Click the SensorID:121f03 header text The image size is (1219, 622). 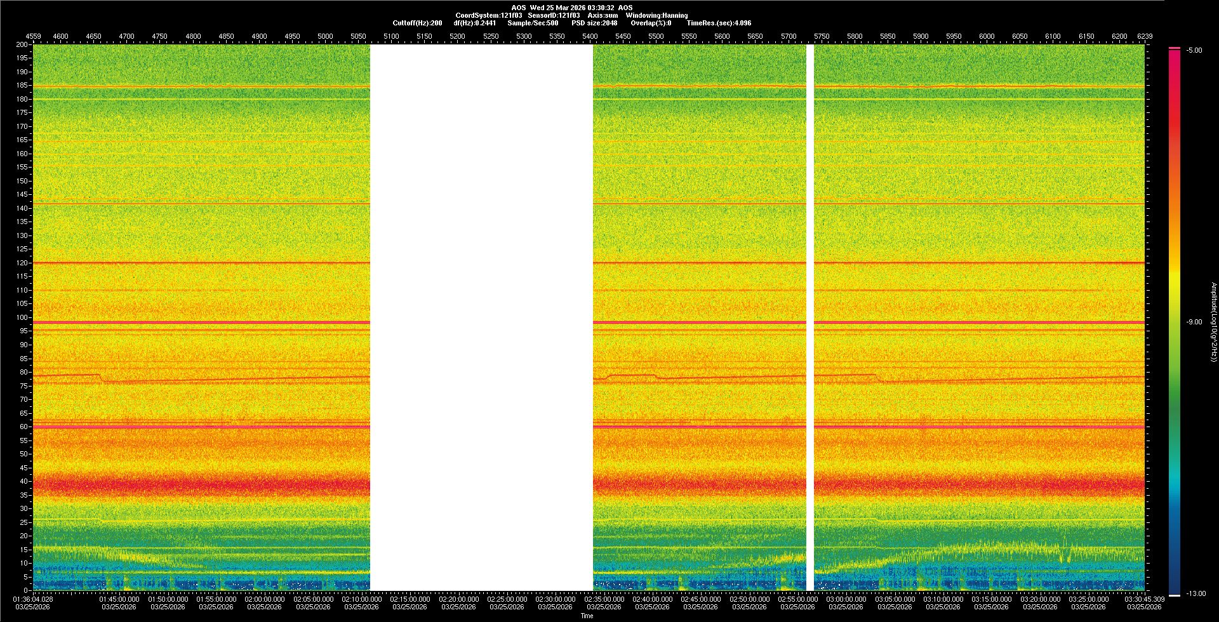[x=554, y=15]
